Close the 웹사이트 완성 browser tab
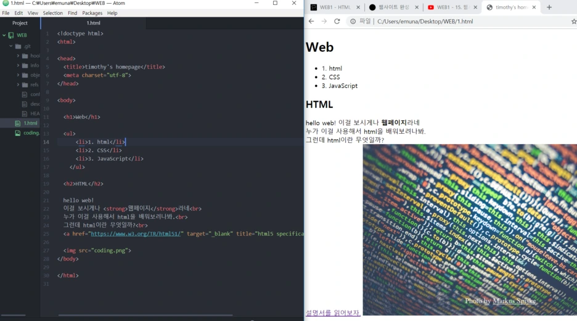The width and height of the screenshot is (577, 321). tap(417, 7)
